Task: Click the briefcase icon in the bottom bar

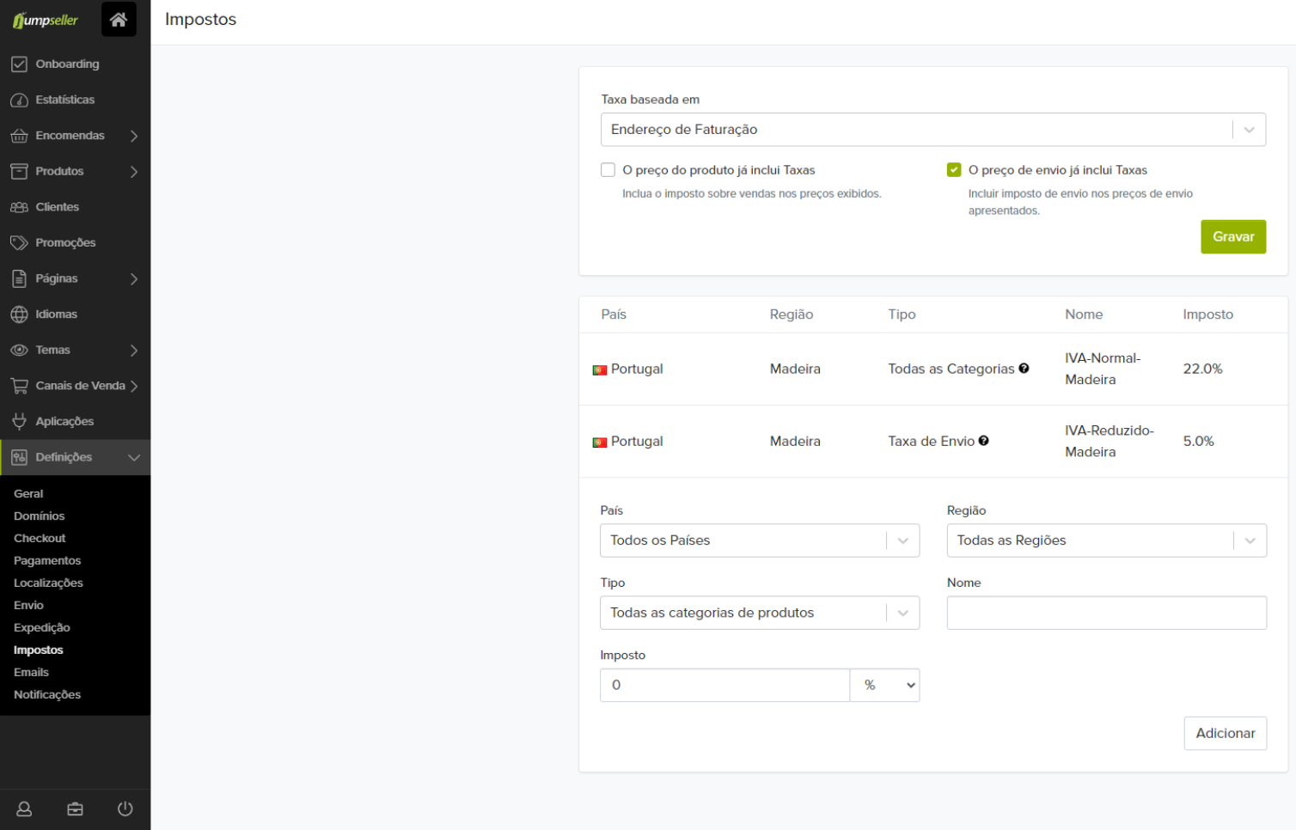Action: 75,809
